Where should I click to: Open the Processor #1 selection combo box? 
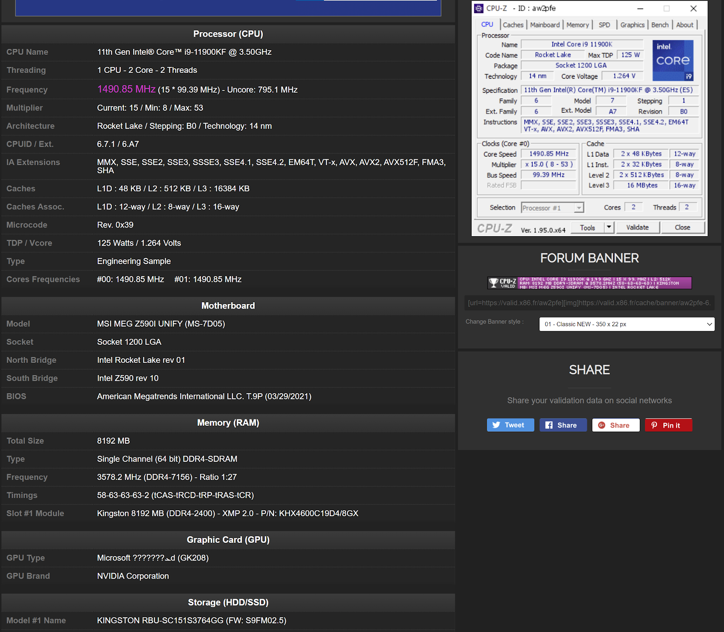pyautogui.click(x=552, y=208)
